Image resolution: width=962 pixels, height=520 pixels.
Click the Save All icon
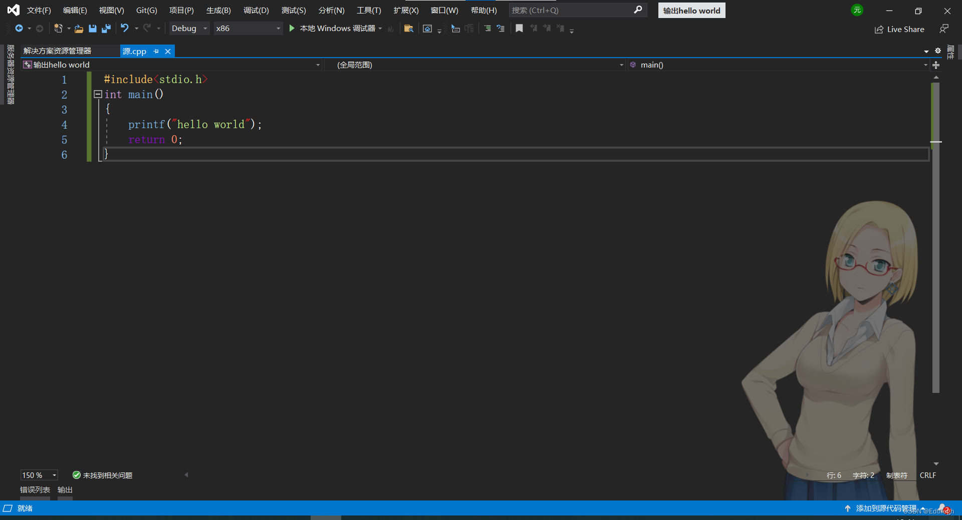[106, 29]
